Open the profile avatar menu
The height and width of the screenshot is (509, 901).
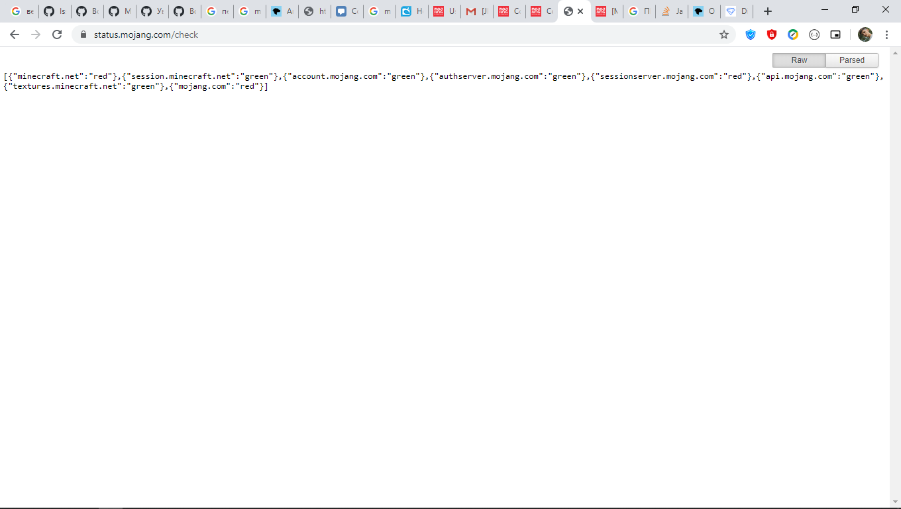click(x=865, y=34)
